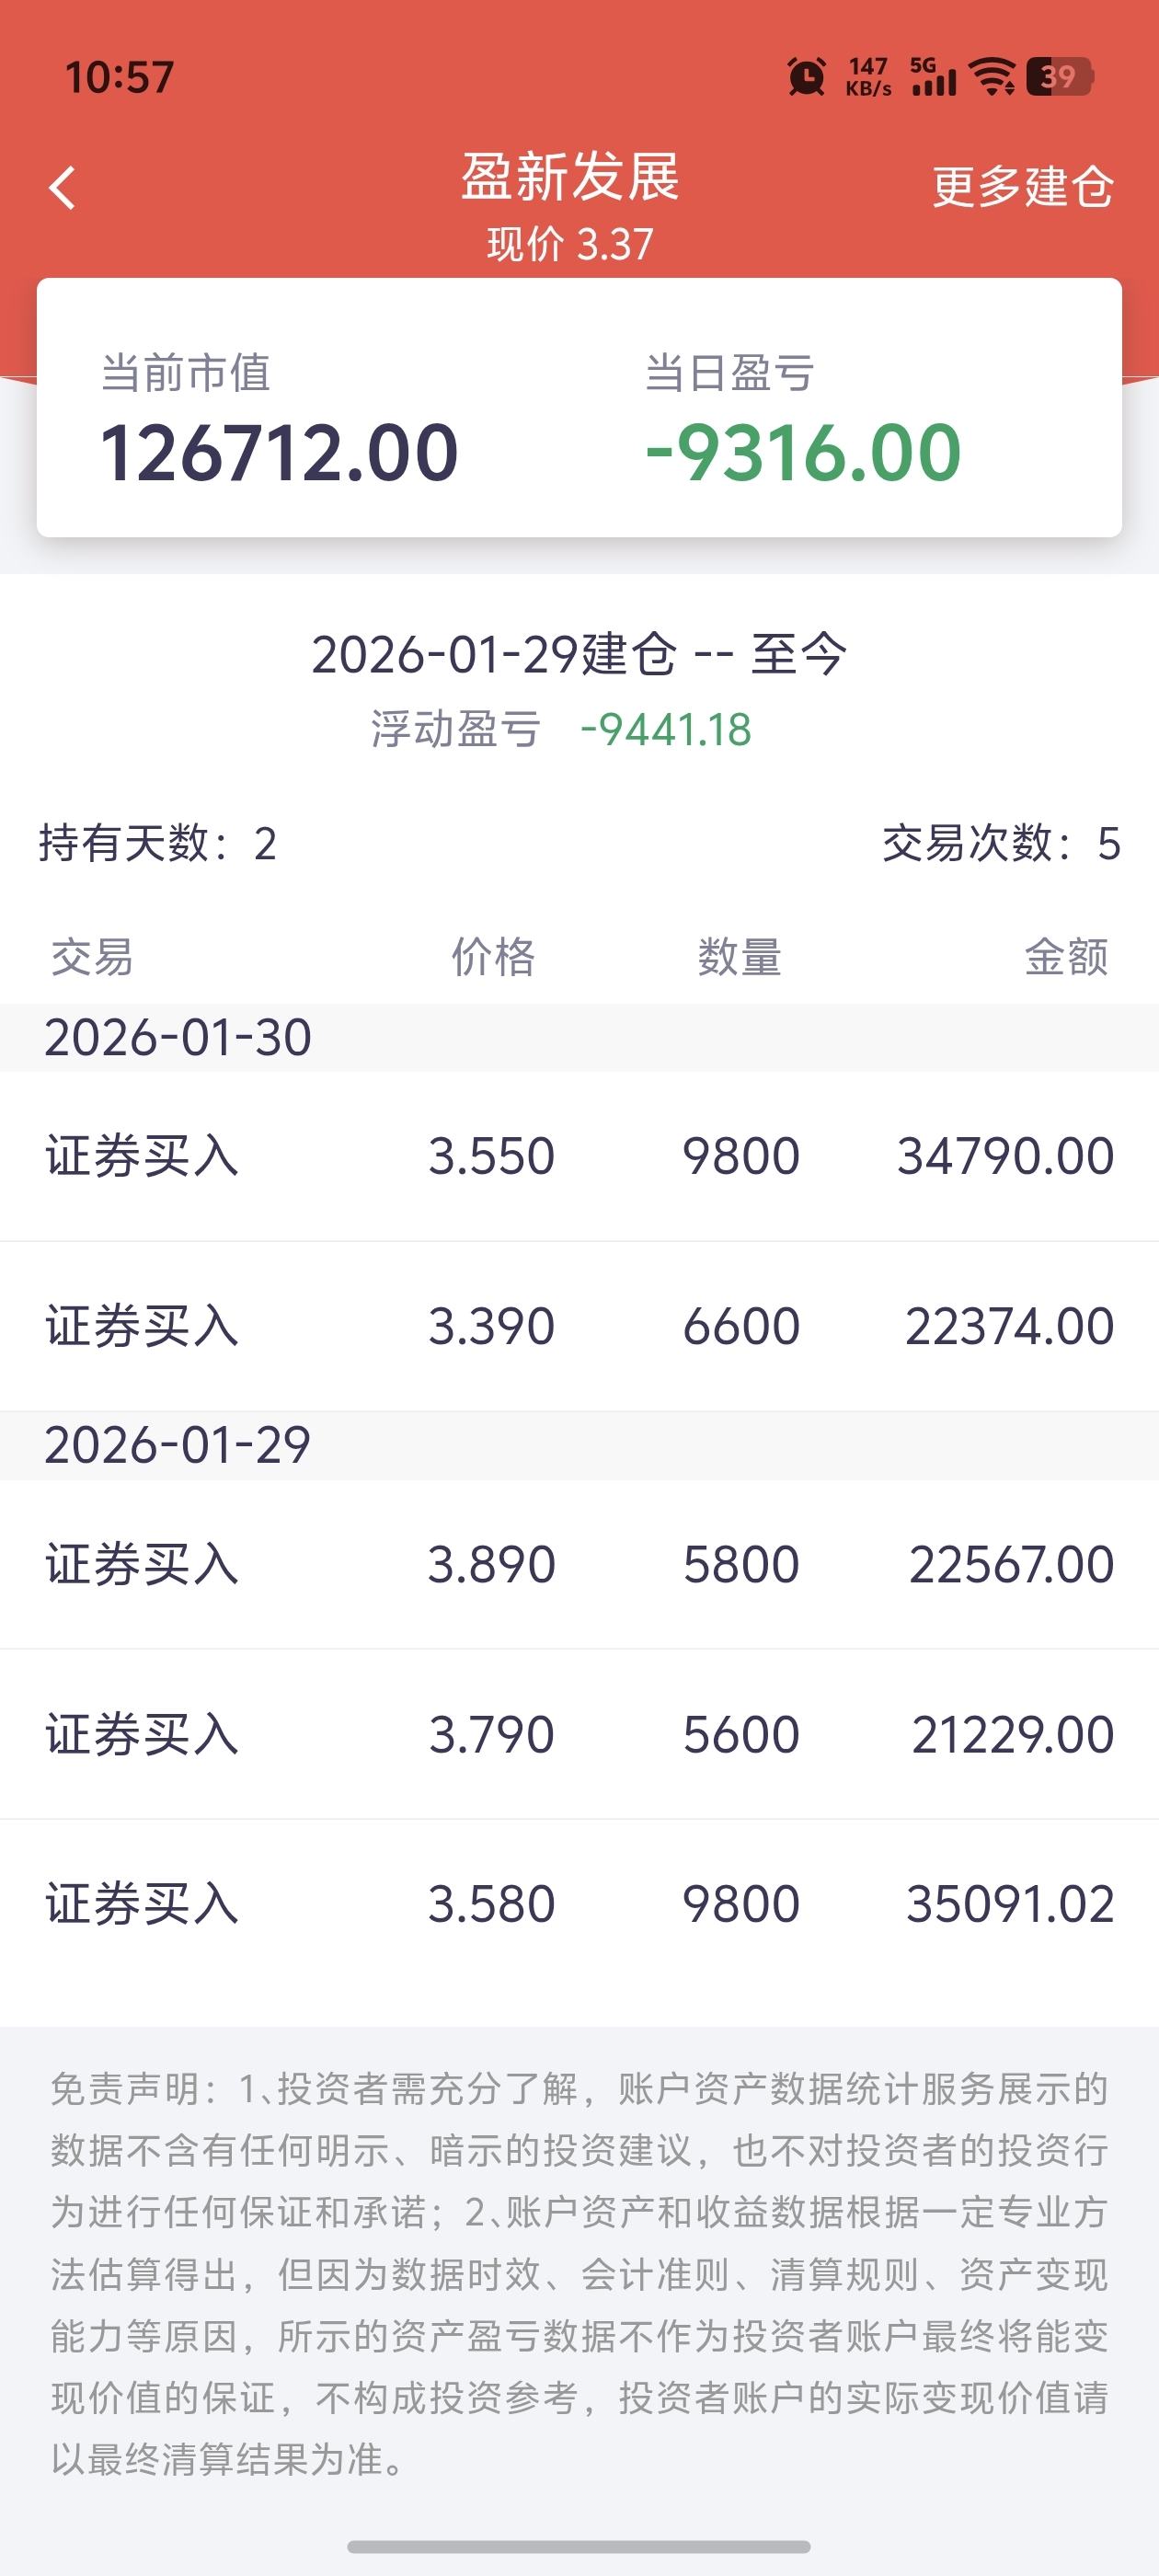This screenshot has height=2576, width=1159.
Task: Open the buy record priced 3.550
Action: (x=579, y=1156)
